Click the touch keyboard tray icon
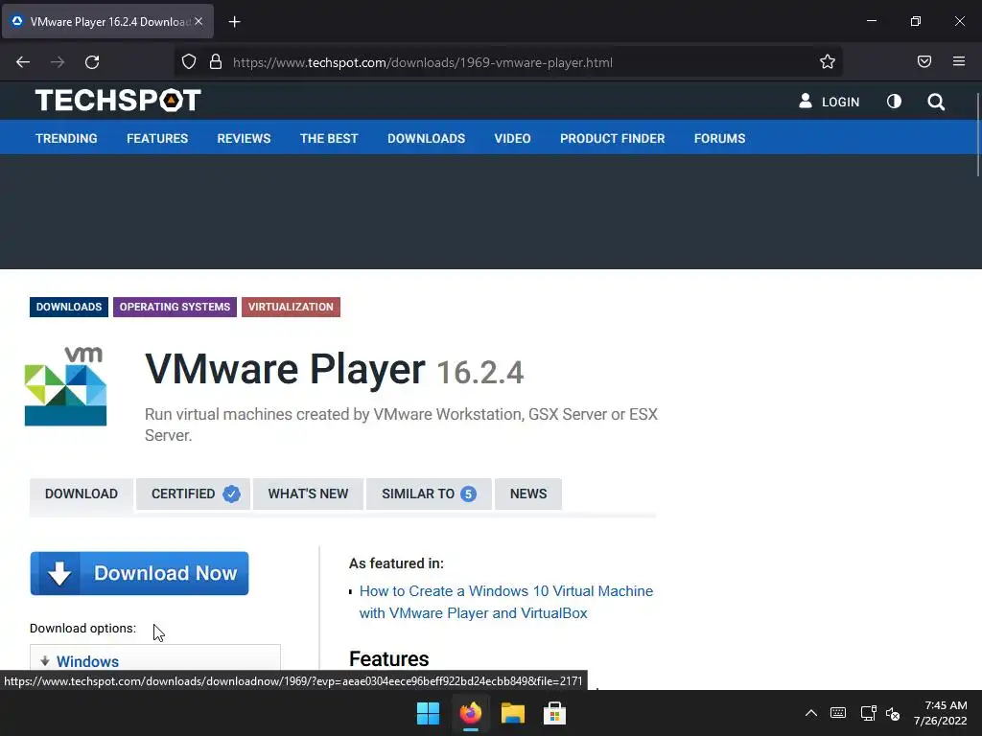This screenshot has height=736, width=982. pyautogui.click(x=838, y=713)
